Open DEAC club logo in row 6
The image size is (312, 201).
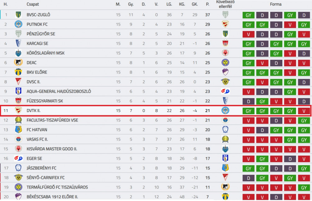18,63
